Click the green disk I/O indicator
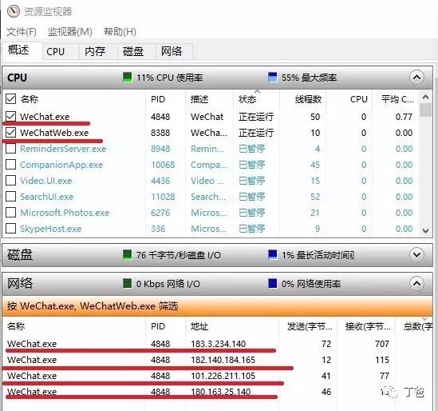438x411 pixels. (x=128, y=255)
